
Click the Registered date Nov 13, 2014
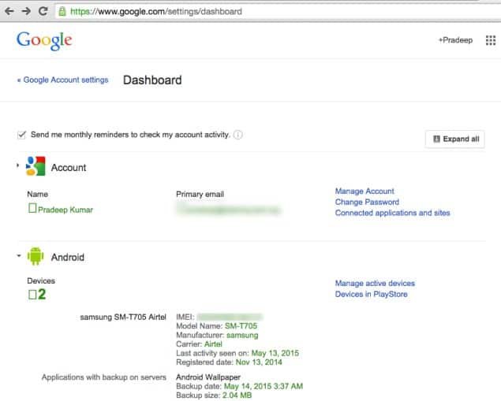(x=259, y=362)
